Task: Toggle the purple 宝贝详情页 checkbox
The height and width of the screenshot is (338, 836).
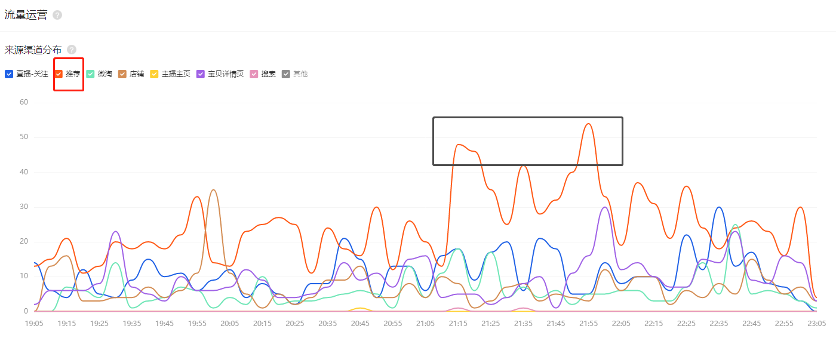Action: (x=201, y=74)
